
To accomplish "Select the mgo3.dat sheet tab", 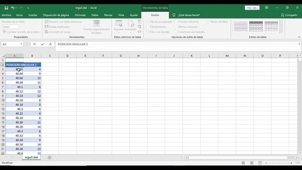I will pos(31,157).
